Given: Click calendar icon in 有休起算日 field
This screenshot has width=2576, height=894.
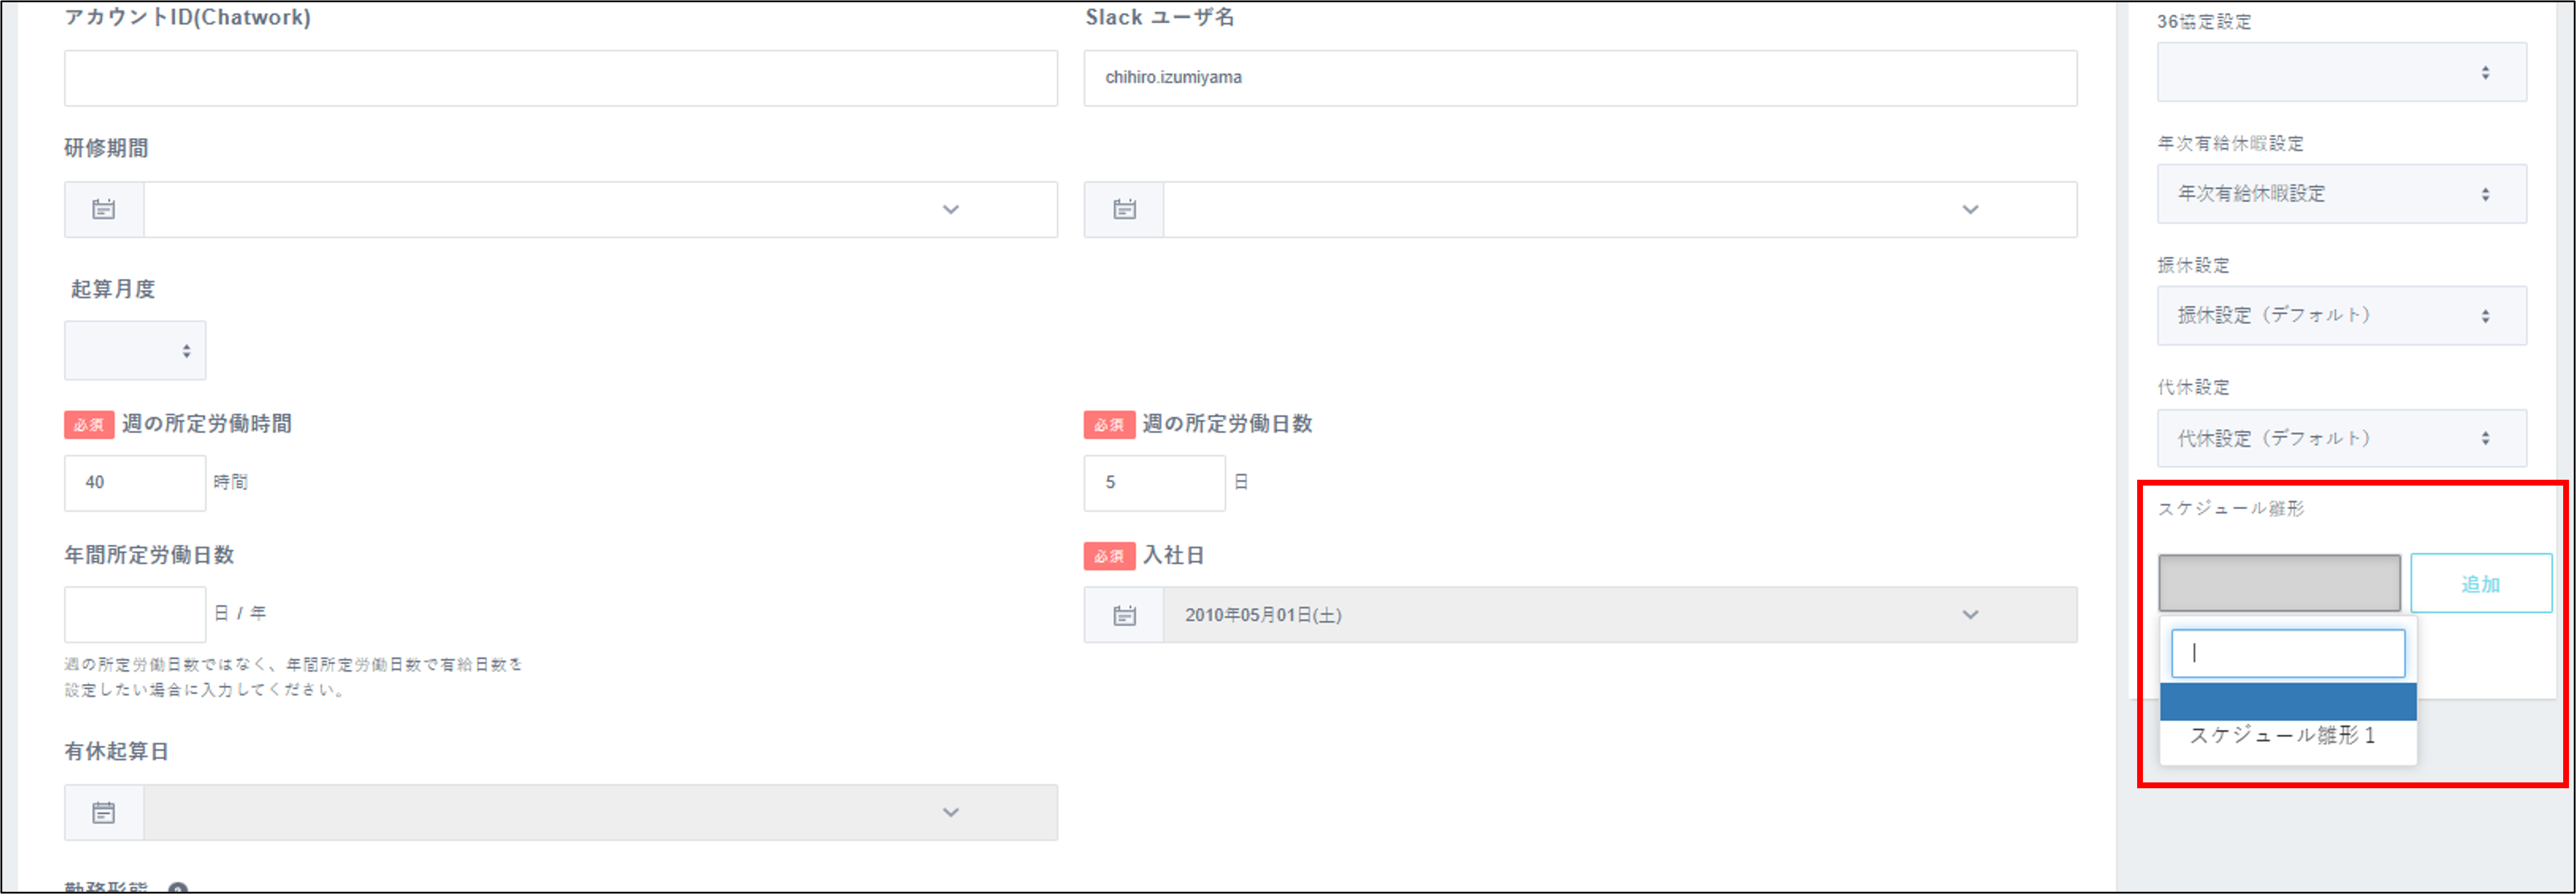Looking at the screenshot, I should point(104,813).
